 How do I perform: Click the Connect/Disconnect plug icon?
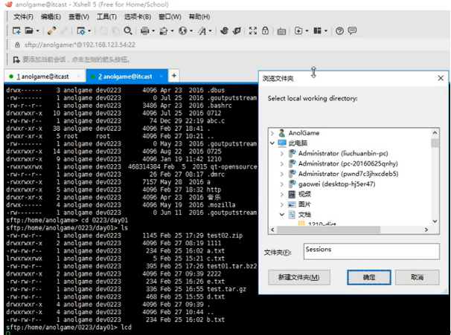click(51, 30)
